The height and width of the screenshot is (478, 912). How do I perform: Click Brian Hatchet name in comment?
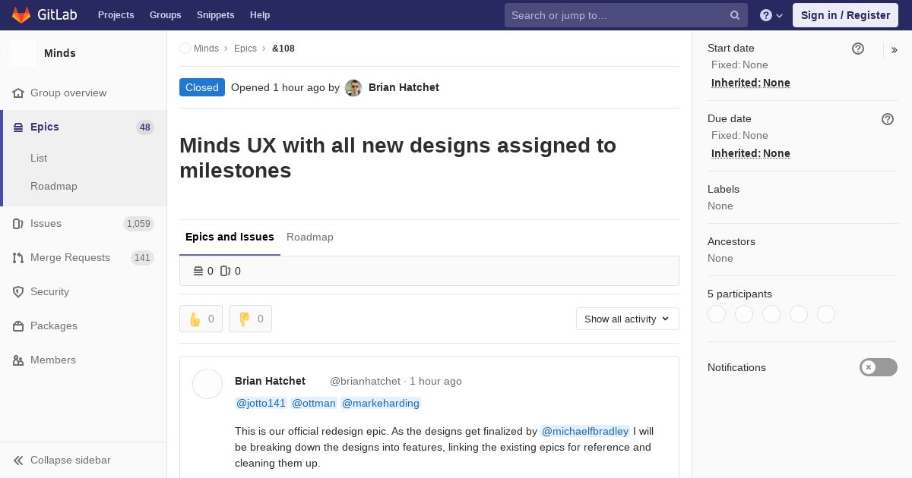(x=270, y=381)
